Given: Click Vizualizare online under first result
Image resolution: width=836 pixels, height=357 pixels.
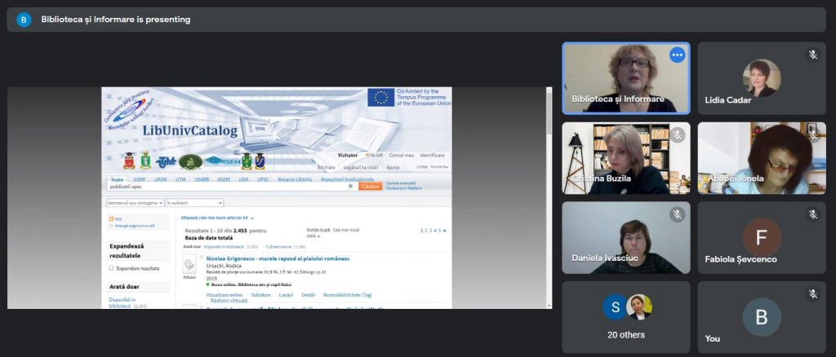Looking at the screenshot, I should point(225,295).
